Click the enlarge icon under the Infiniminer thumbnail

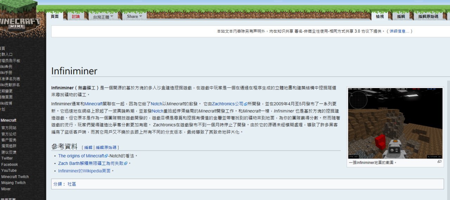pos(439,162)
